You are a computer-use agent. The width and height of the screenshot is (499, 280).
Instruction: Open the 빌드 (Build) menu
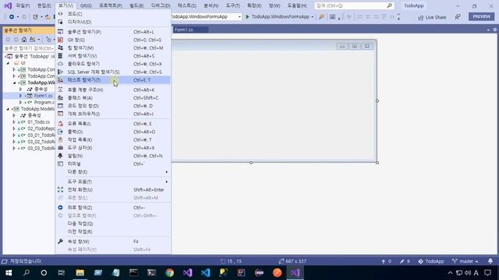coord(136,5)
